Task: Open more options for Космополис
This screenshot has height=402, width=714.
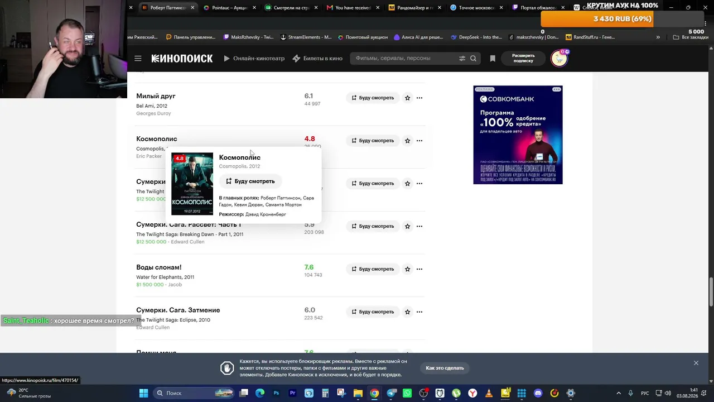Action: point(419,141)
